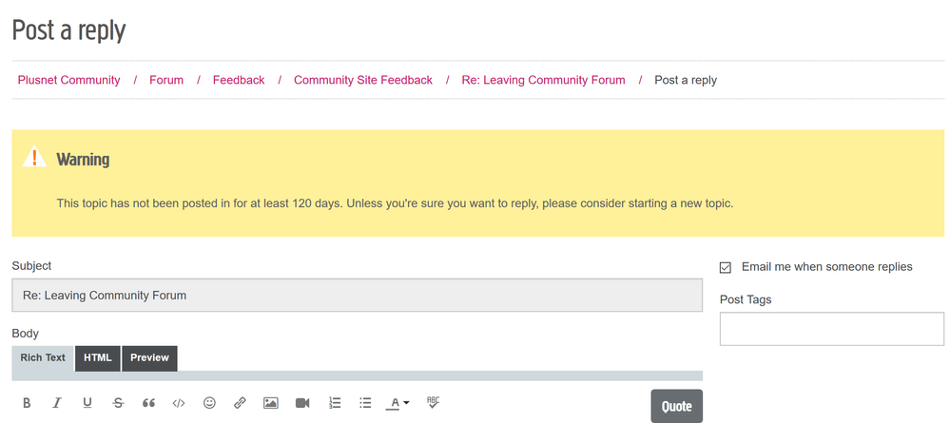
Task: Click the Quote button
Action: click(x=676, y=406)
